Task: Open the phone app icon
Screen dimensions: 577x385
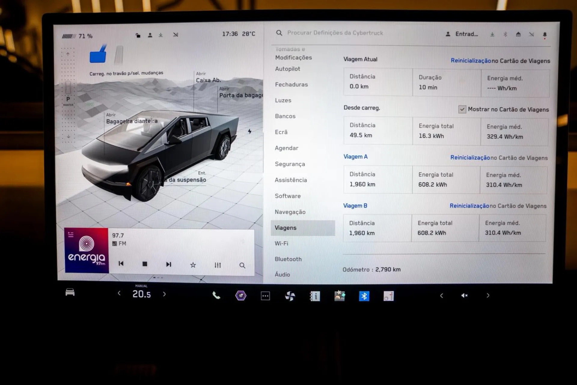Action: pyautogui.click(x=216, y=296)
